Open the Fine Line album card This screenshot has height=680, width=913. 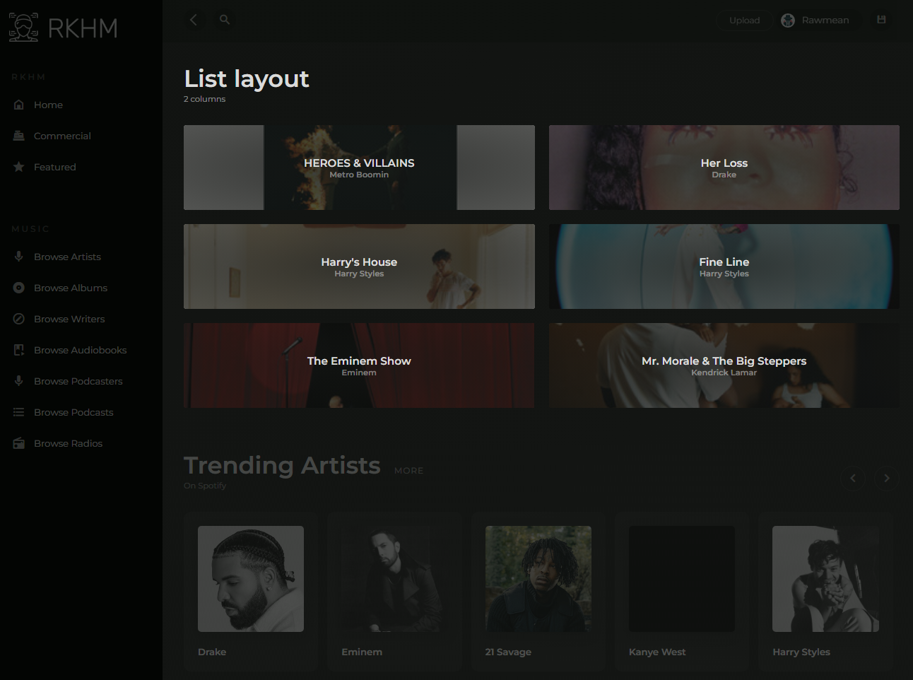pos(724,266)
